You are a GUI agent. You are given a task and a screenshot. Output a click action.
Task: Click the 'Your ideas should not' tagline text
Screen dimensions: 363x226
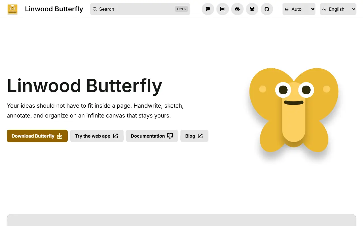point(95,110)
